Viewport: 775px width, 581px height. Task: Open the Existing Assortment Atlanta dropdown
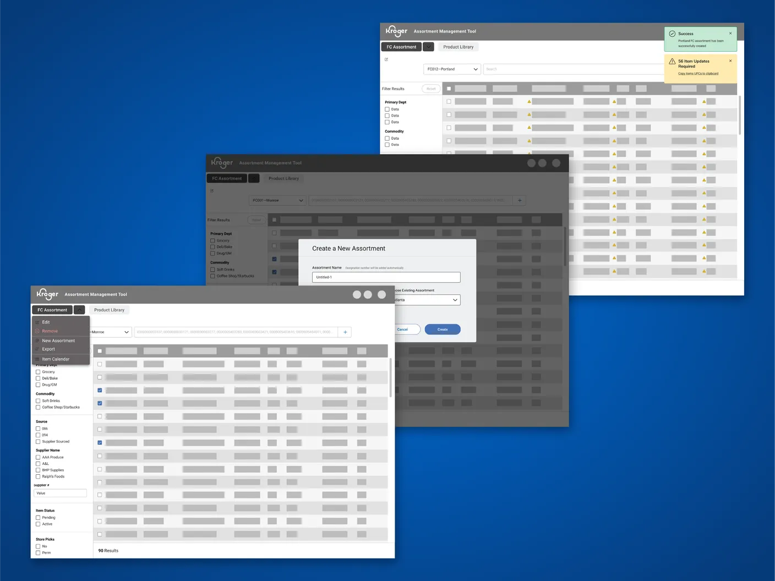[x=427, y=300]
